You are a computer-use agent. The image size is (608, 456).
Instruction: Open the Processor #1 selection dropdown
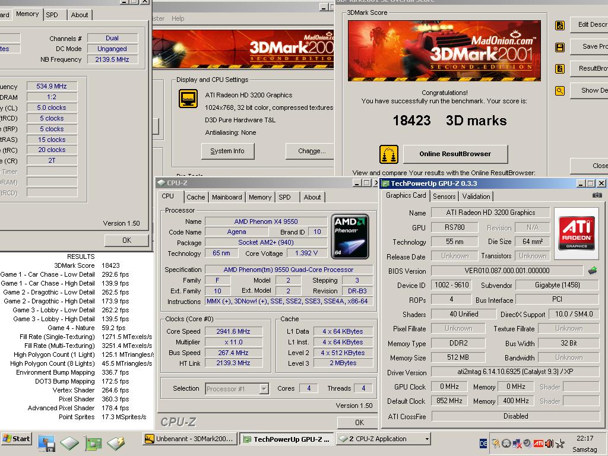tap(264, 388)
